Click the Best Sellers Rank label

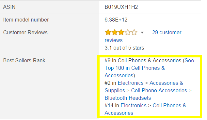[24, 60]
